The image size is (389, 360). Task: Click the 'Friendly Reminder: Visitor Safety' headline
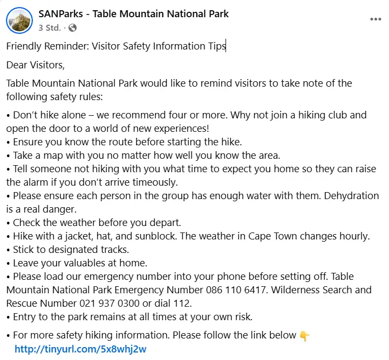click(x=116, y=46)
